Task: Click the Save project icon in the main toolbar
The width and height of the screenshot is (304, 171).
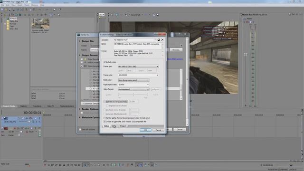Action: [x=10, y=9]
